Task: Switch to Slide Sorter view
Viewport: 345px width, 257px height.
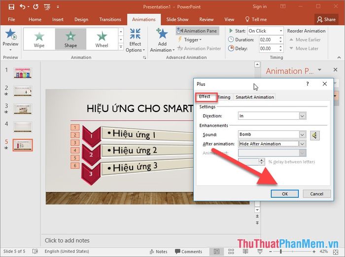Action: point(231,252)
